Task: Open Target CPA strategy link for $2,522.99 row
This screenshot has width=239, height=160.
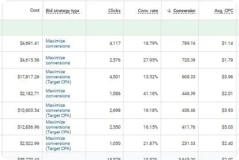Action: 58,143
